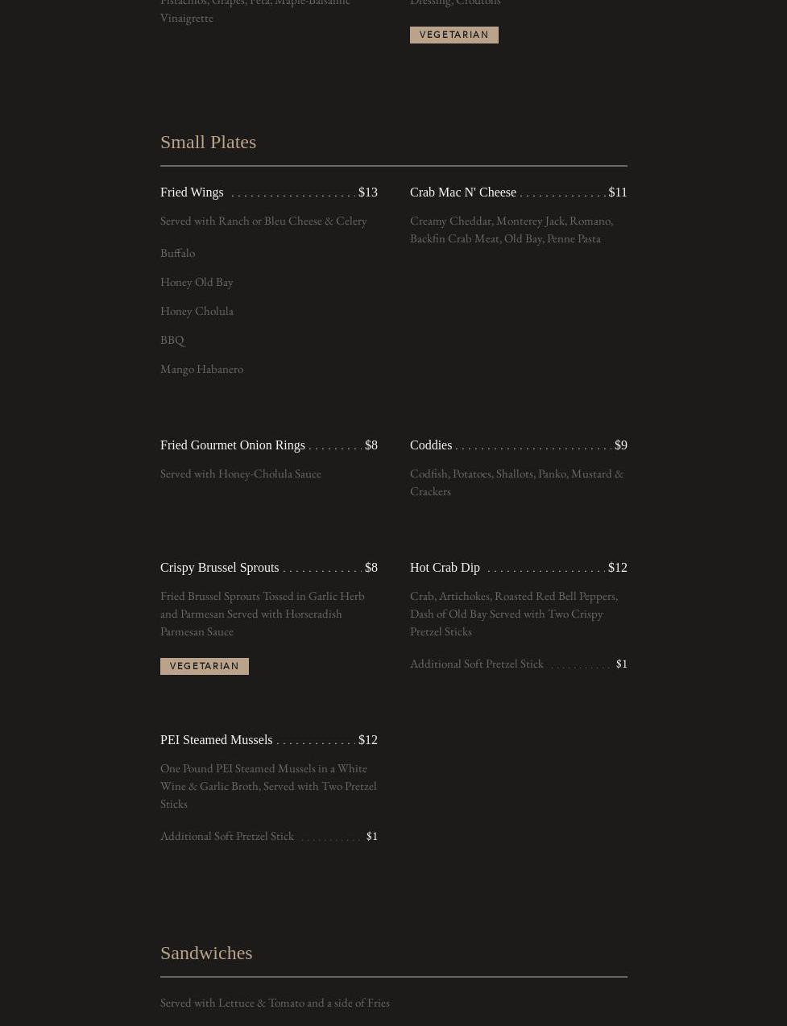Image resolution: width=787 pixels, height=1026 pixels.
Task: Choose the BBQ wing flavor
Action: (172, 340)
